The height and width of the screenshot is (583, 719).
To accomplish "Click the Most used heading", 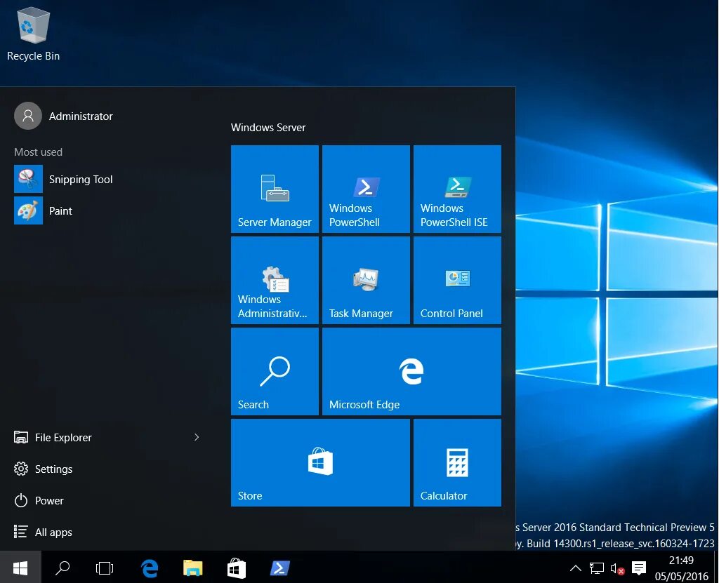I will pos(38,152).
